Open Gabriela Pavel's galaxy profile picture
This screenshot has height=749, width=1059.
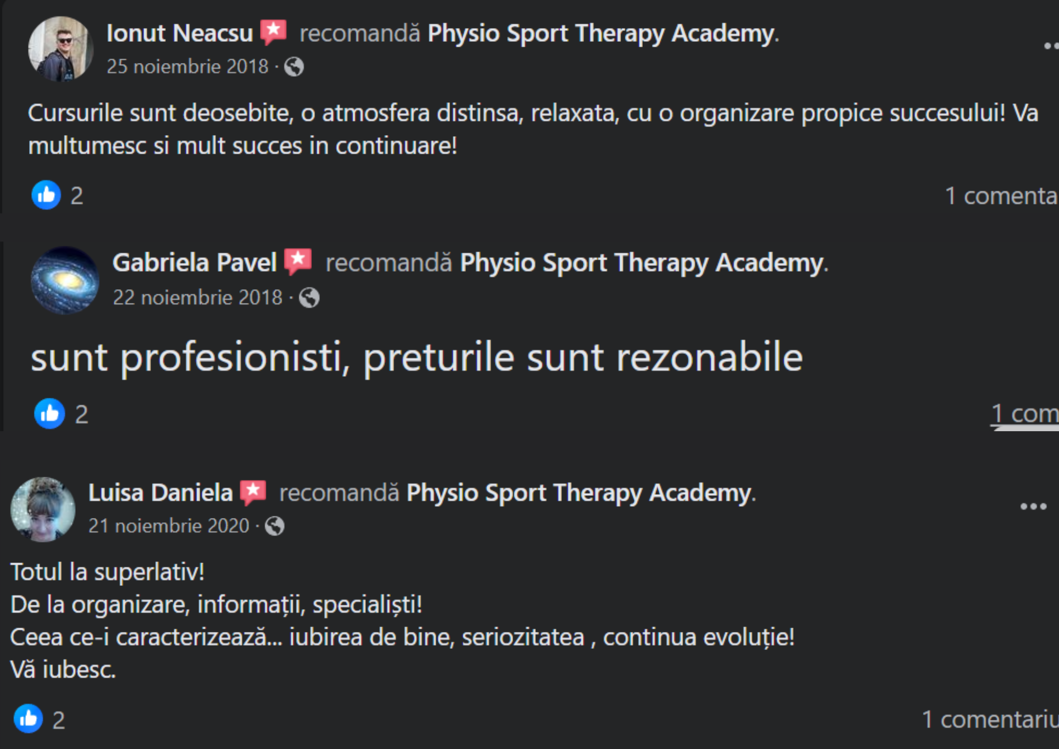(x=65, y=280)
